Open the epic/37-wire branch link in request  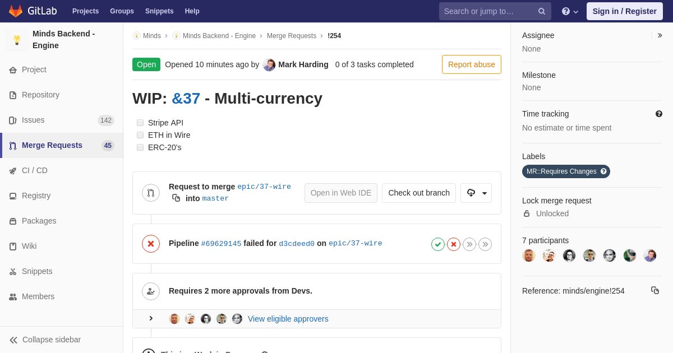264,187
